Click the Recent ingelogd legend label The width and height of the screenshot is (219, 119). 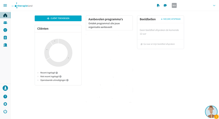pyautogui.click(x=47, y=73)
